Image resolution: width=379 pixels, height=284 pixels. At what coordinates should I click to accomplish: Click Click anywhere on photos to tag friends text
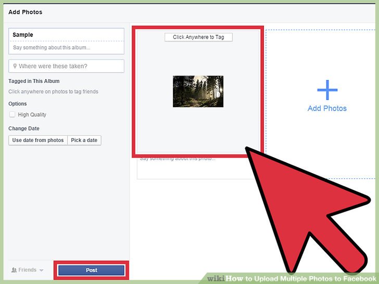pyautogui.click(x=54, y=92)
